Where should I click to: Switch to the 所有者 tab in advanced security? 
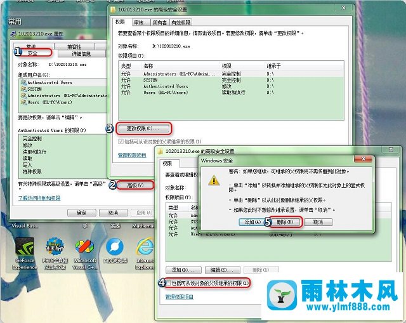159,23
